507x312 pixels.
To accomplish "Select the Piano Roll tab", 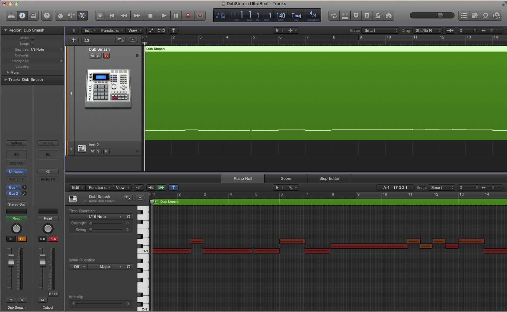I will click(x=243, y=179).
